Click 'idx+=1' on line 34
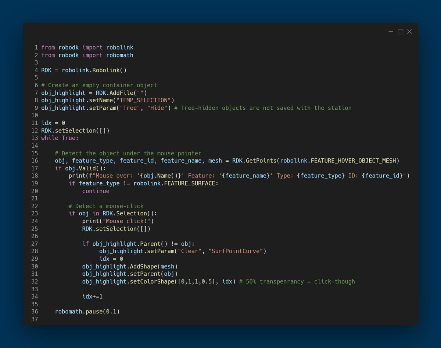The image size is (441, 348). pos(93,297)
